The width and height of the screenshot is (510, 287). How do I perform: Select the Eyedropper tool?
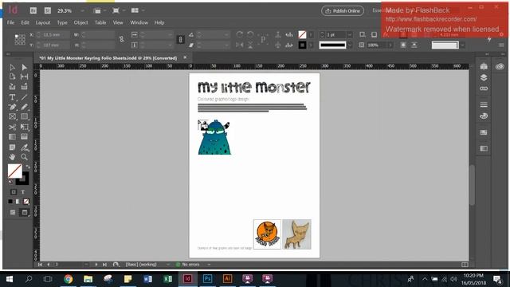click(25, 147)
